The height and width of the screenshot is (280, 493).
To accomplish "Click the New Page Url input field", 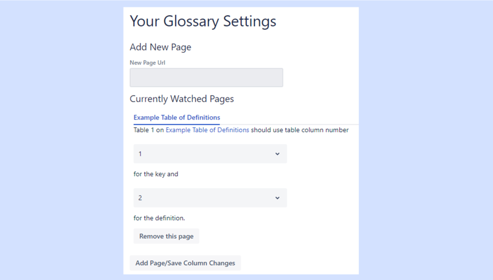I will click(x=206, y=78).
